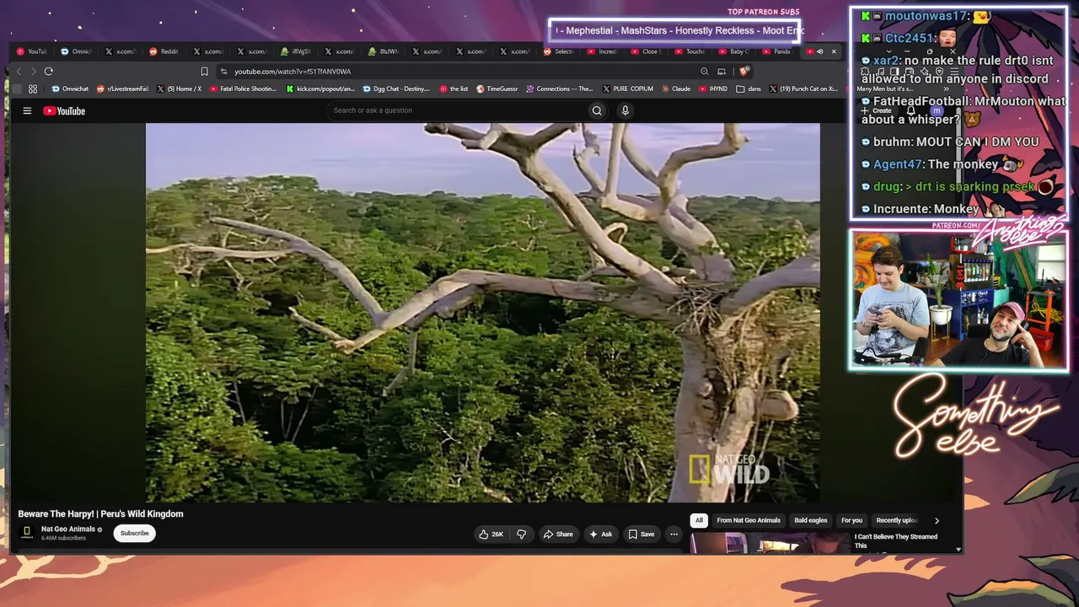Screen dimensions: 1079x607
Task: Switch to the first YouTube browser tab
Action: [33, 51]
